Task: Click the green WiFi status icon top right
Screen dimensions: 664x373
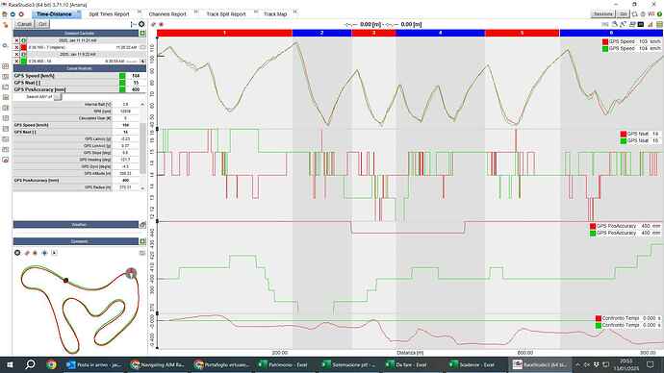Action: pyautogui.click(x=659, y=14)
